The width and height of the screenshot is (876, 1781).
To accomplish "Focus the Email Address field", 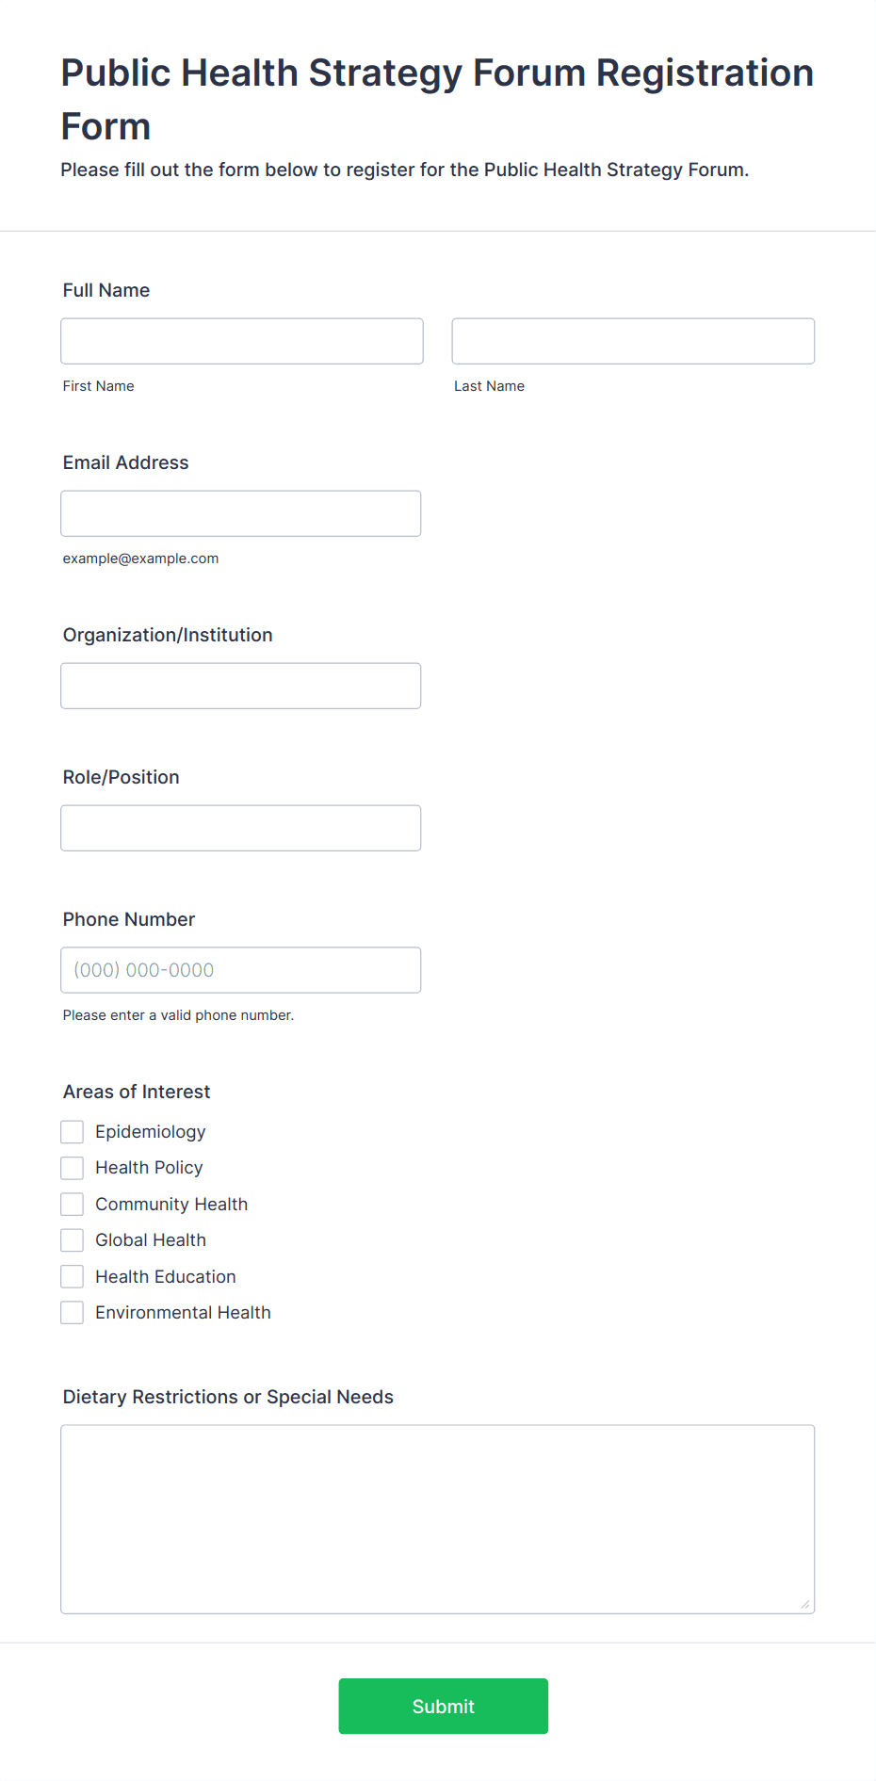I will point(241,513).
